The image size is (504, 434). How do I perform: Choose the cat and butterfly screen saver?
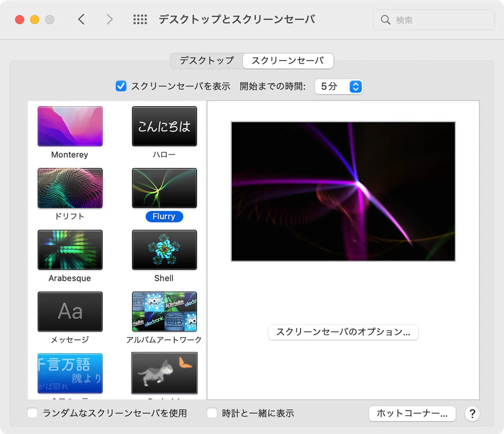pos(164,373)
